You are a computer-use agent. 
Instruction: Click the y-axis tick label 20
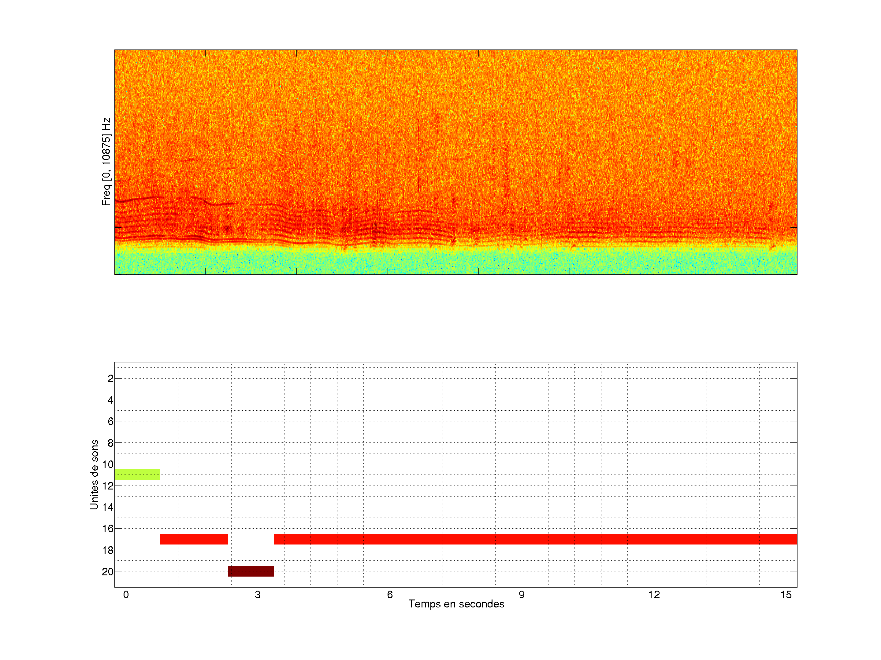(108, 572)
